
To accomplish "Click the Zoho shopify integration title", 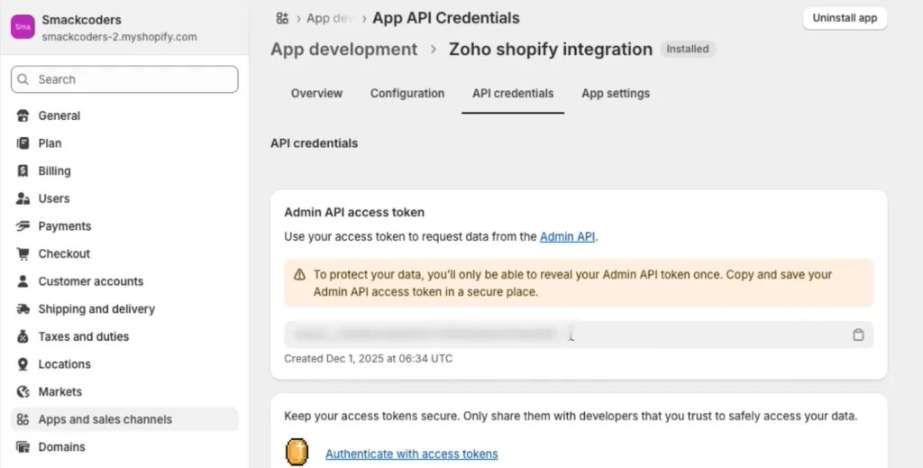I will coord(551,50).
